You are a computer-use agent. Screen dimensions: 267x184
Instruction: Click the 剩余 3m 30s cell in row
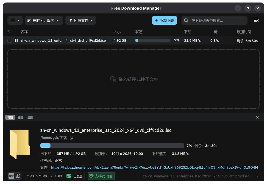click(x=247, y=41)
